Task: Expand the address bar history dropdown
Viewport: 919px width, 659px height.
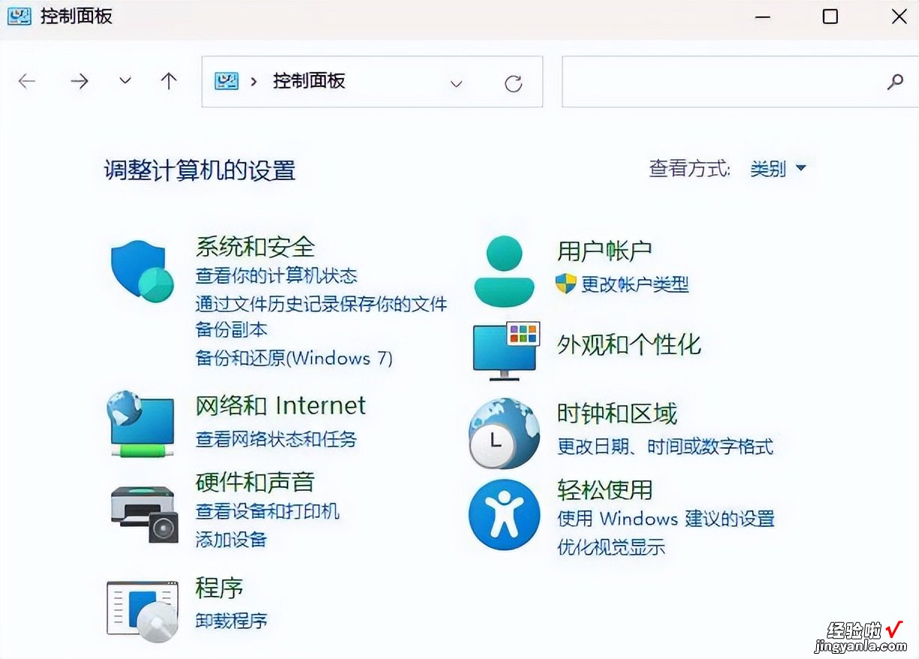Action: [456, 83]
